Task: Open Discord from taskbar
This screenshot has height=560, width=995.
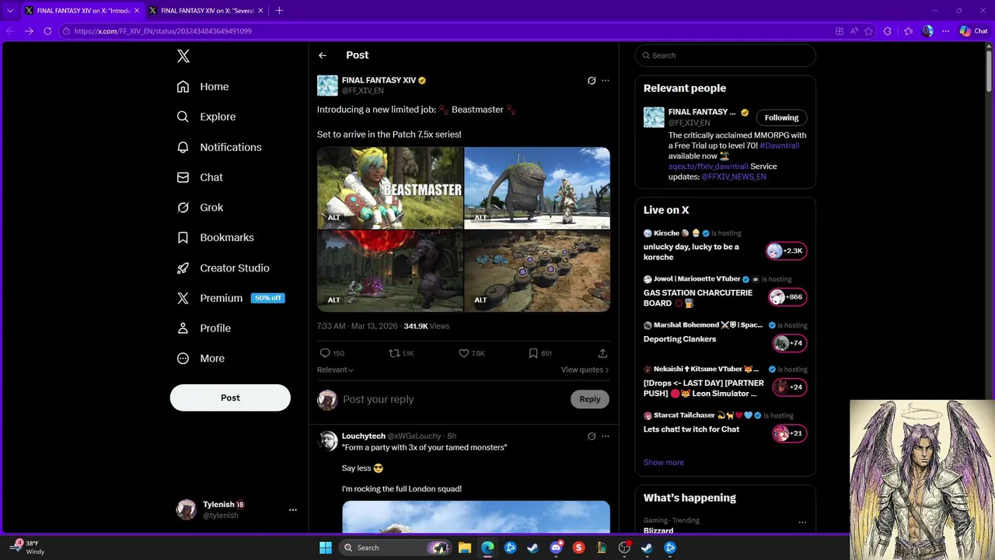Action: click(x=556, y=548)
